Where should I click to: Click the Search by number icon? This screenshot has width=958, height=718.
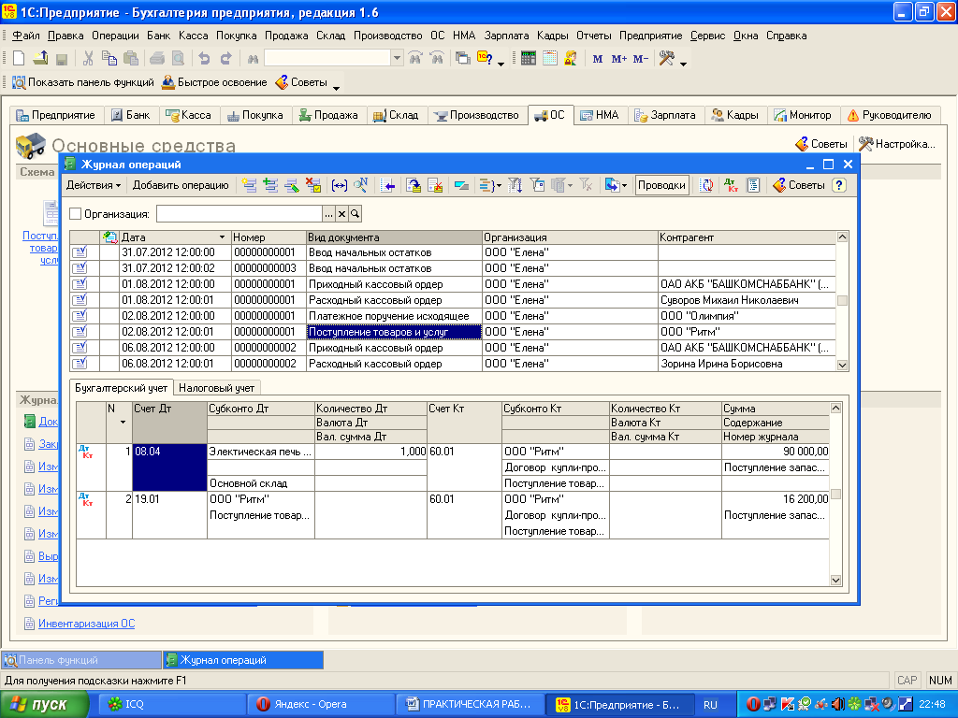360,185
